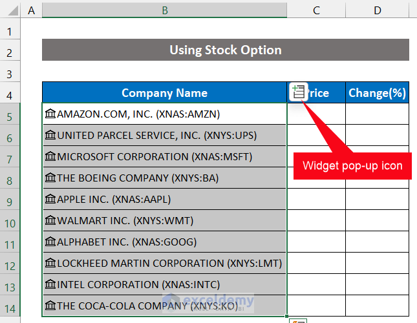The width and height of the screenshot is (417, 323).
Task: Click the stock icon beside MICROSOFT CORPORATION
Action: (50, 157)
